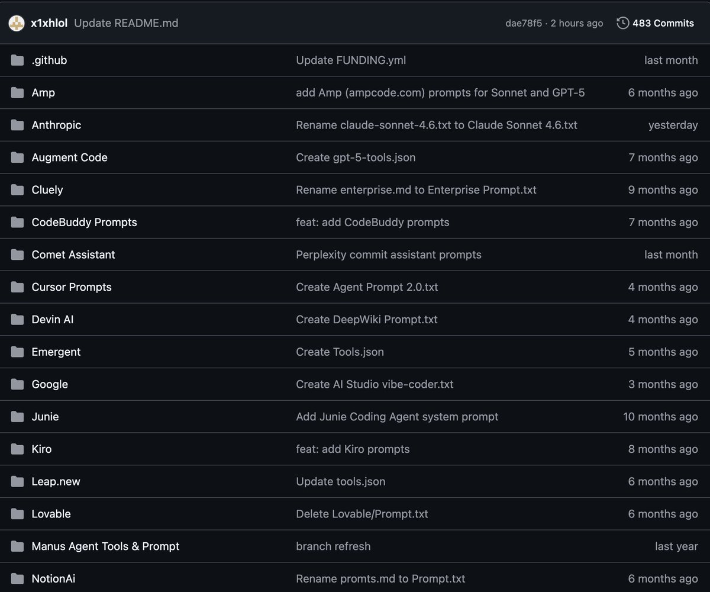Image resolution: width=710 pixels, height=592 pixels.
Task: Open commit feat: add CodeBuddy prompts
Action: pyautogui.click(x=373, y=223)
